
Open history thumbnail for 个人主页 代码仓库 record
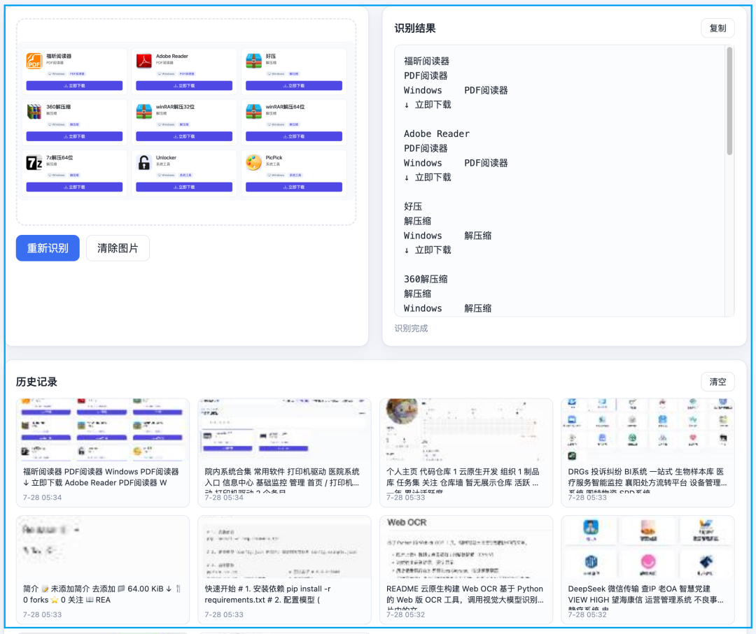pyautogui.click(x=465, y=430)
